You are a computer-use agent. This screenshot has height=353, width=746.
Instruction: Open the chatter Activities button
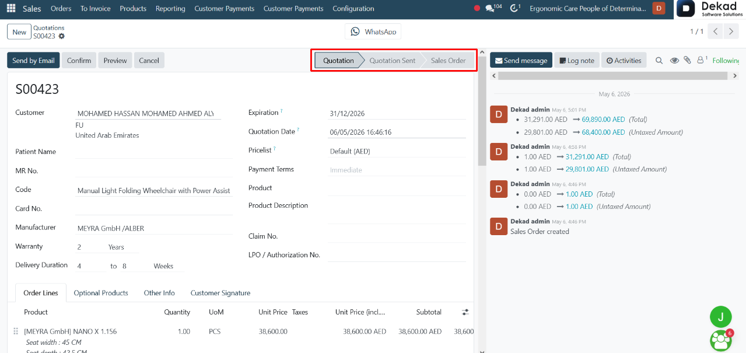click(624, 60)
